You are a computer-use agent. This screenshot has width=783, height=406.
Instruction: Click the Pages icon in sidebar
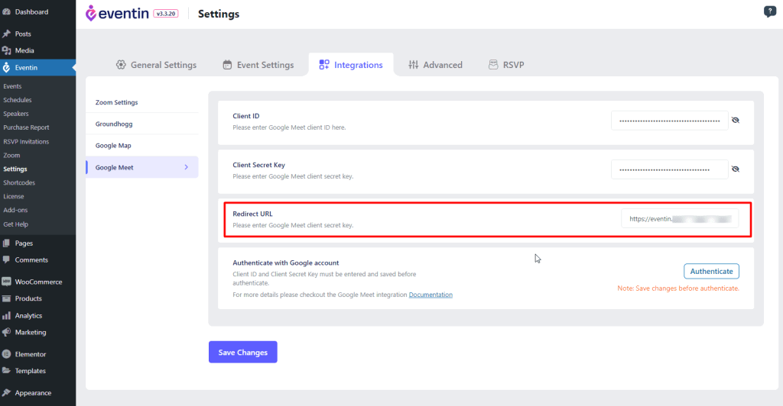[6, 243]
